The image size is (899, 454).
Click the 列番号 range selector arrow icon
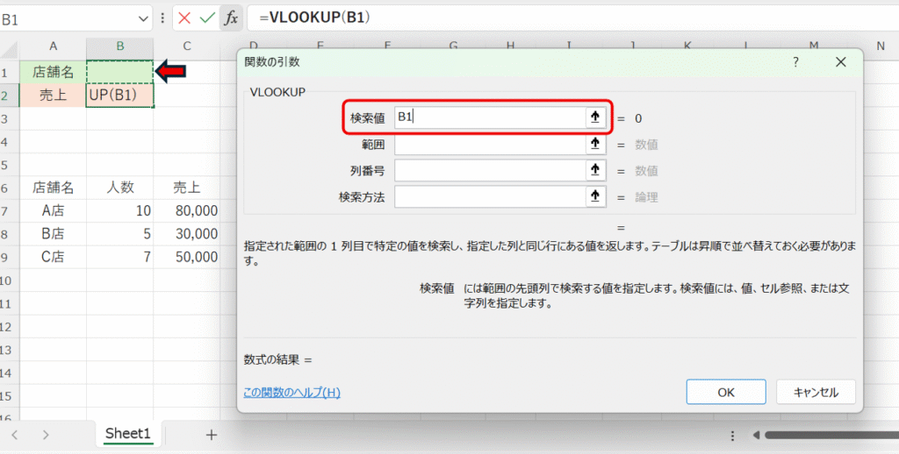[x=595, y=170]
